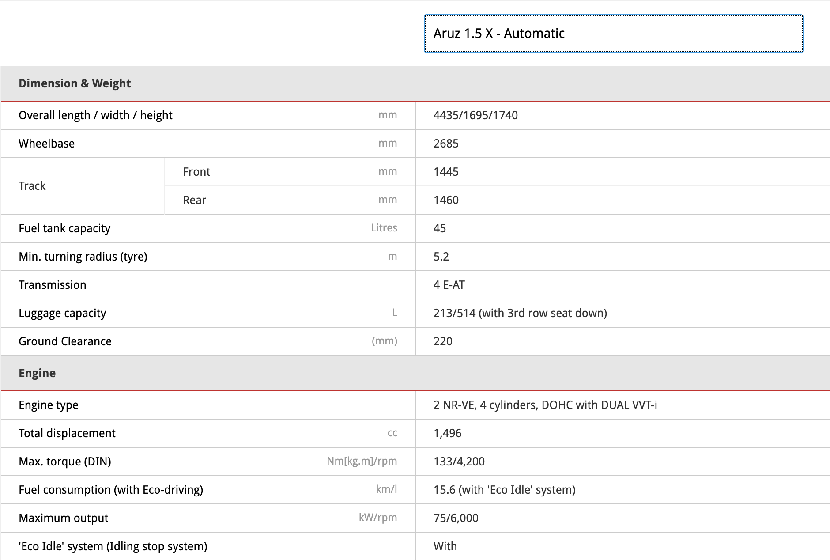
Task: Click the Front track sub-label
Action: pyautogui.click(x=196, y=172)
